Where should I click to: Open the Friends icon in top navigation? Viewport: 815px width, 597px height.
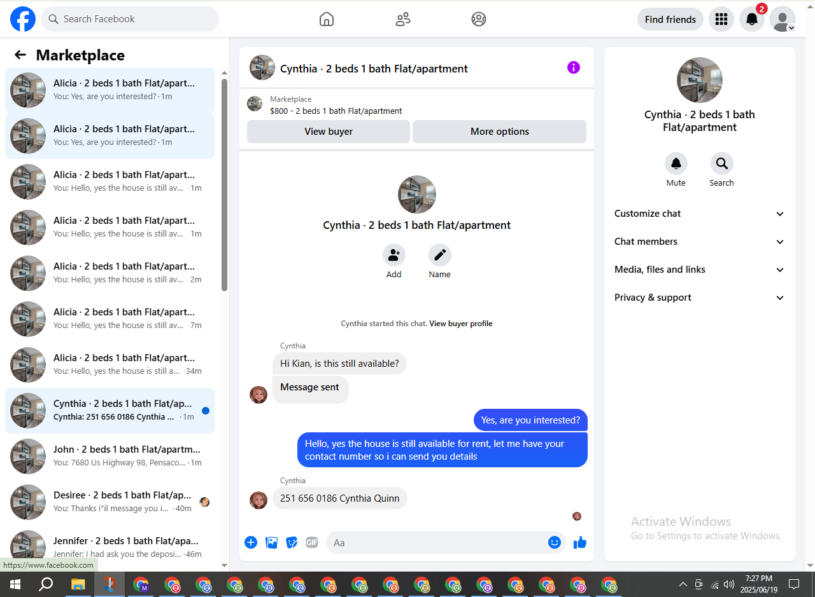[x=403, y=19]
